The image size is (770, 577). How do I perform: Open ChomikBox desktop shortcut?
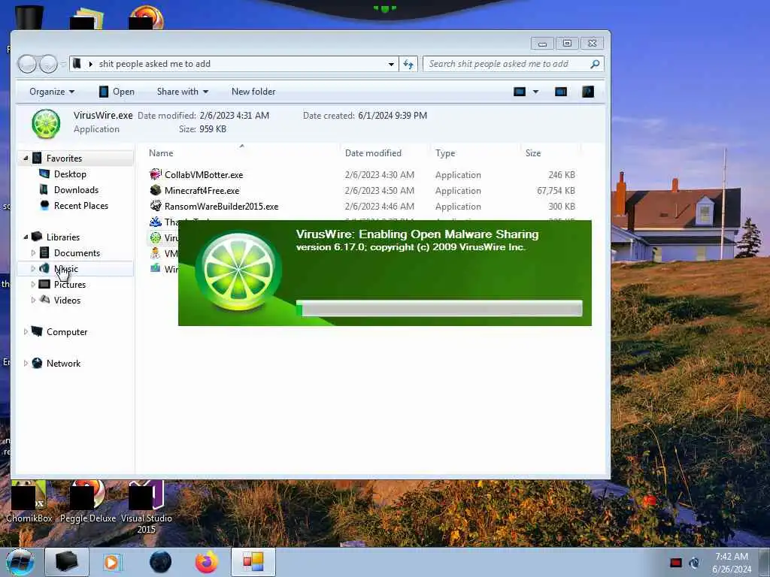coord(29,502)
